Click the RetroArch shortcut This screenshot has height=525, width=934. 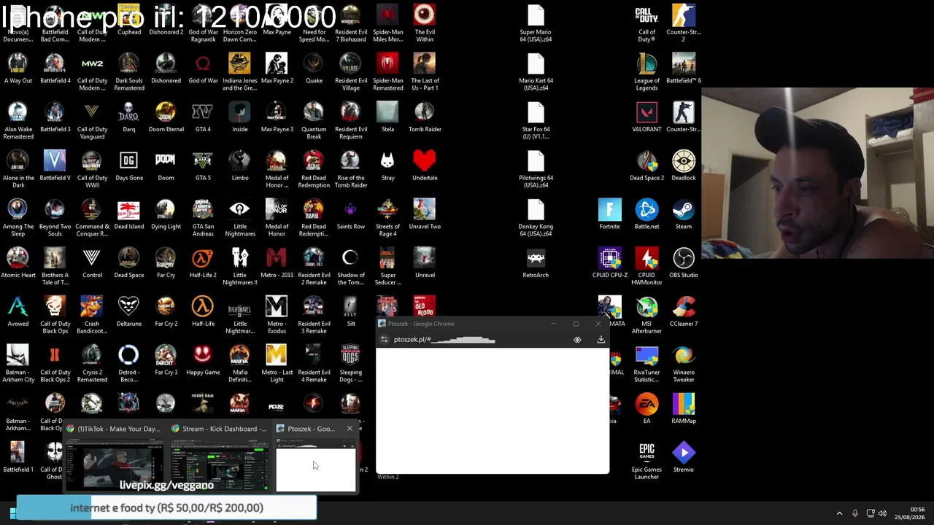[x=536, y=262]
